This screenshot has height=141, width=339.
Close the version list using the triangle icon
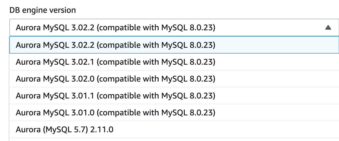328,28
